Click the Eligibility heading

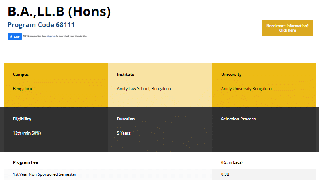tap(22, 119)
